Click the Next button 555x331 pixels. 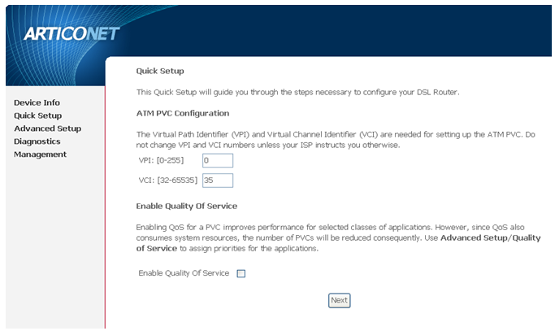340,301
